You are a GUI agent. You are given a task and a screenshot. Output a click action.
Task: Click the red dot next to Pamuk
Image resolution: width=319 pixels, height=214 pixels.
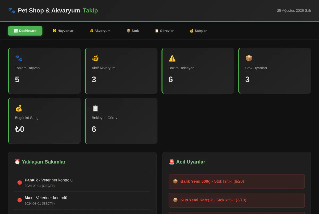pos(19,182)
